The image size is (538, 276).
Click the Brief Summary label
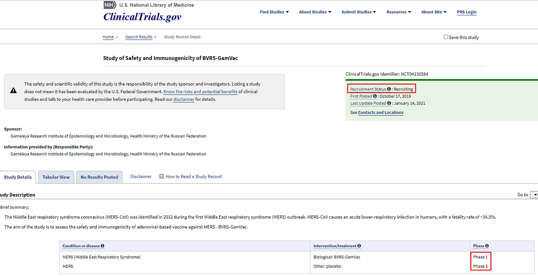[x=14, y=208]
